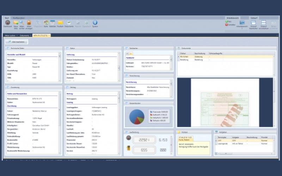Click Entwurf zurücksetzen icon
Viewport: 282px width, 176px height.
coord(264,23)
